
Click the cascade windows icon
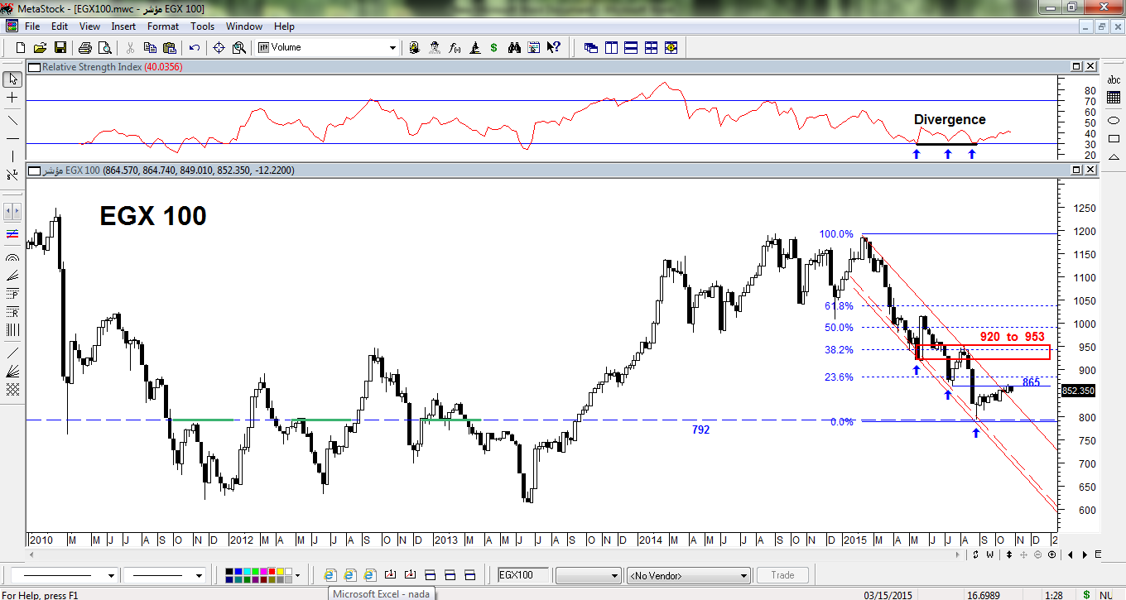(x=591, y=47)
